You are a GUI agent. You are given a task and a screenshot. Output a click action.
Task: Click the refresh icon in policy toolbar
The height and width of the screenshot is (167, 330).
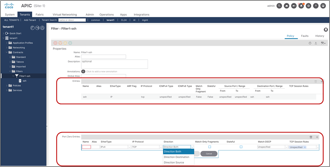[310, 43]
